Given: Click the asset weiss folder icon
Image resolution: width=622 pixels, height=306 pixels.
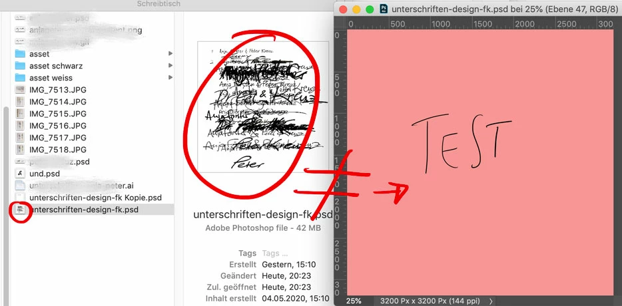Looking at the screenshot, I should pyautogui.click(x=20, y=78).
